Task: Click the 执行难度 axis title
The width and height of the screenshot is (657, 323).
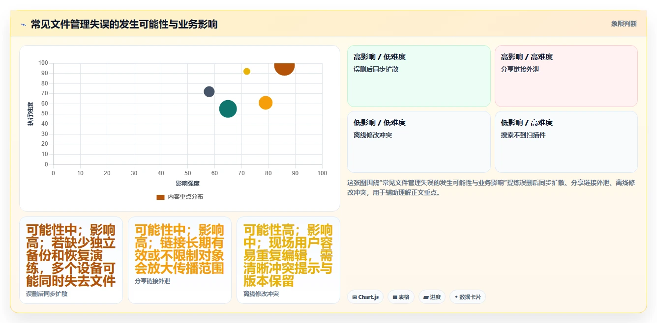Action: 30,114
